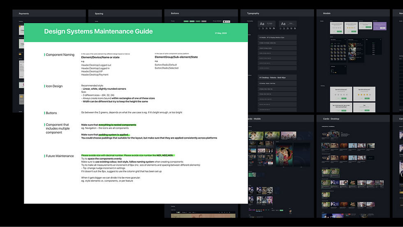Click the highlighted text padding system is applied
Screen dimensions: 403x227
point(113,135)
